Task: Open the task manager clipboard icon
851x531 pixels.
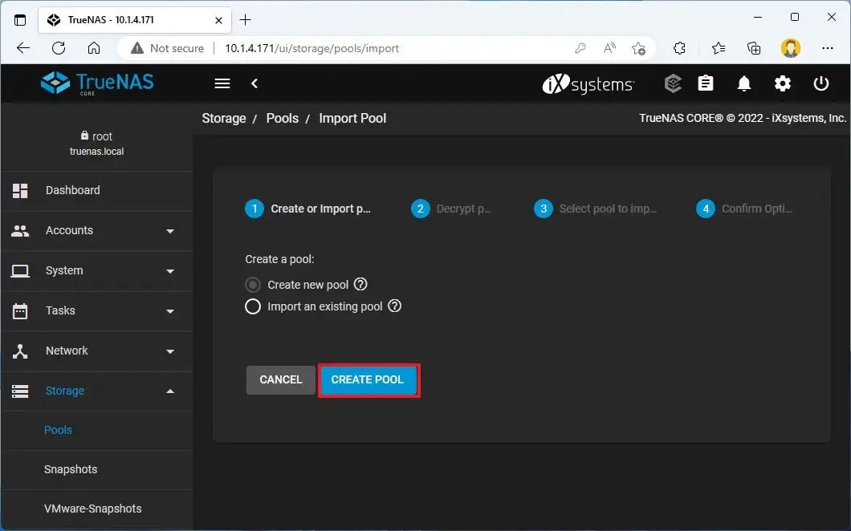Action: point(706,83)
